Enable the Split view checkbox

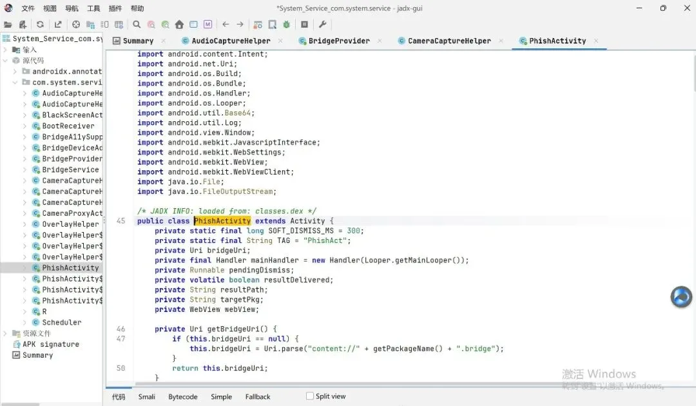point(310,396)
